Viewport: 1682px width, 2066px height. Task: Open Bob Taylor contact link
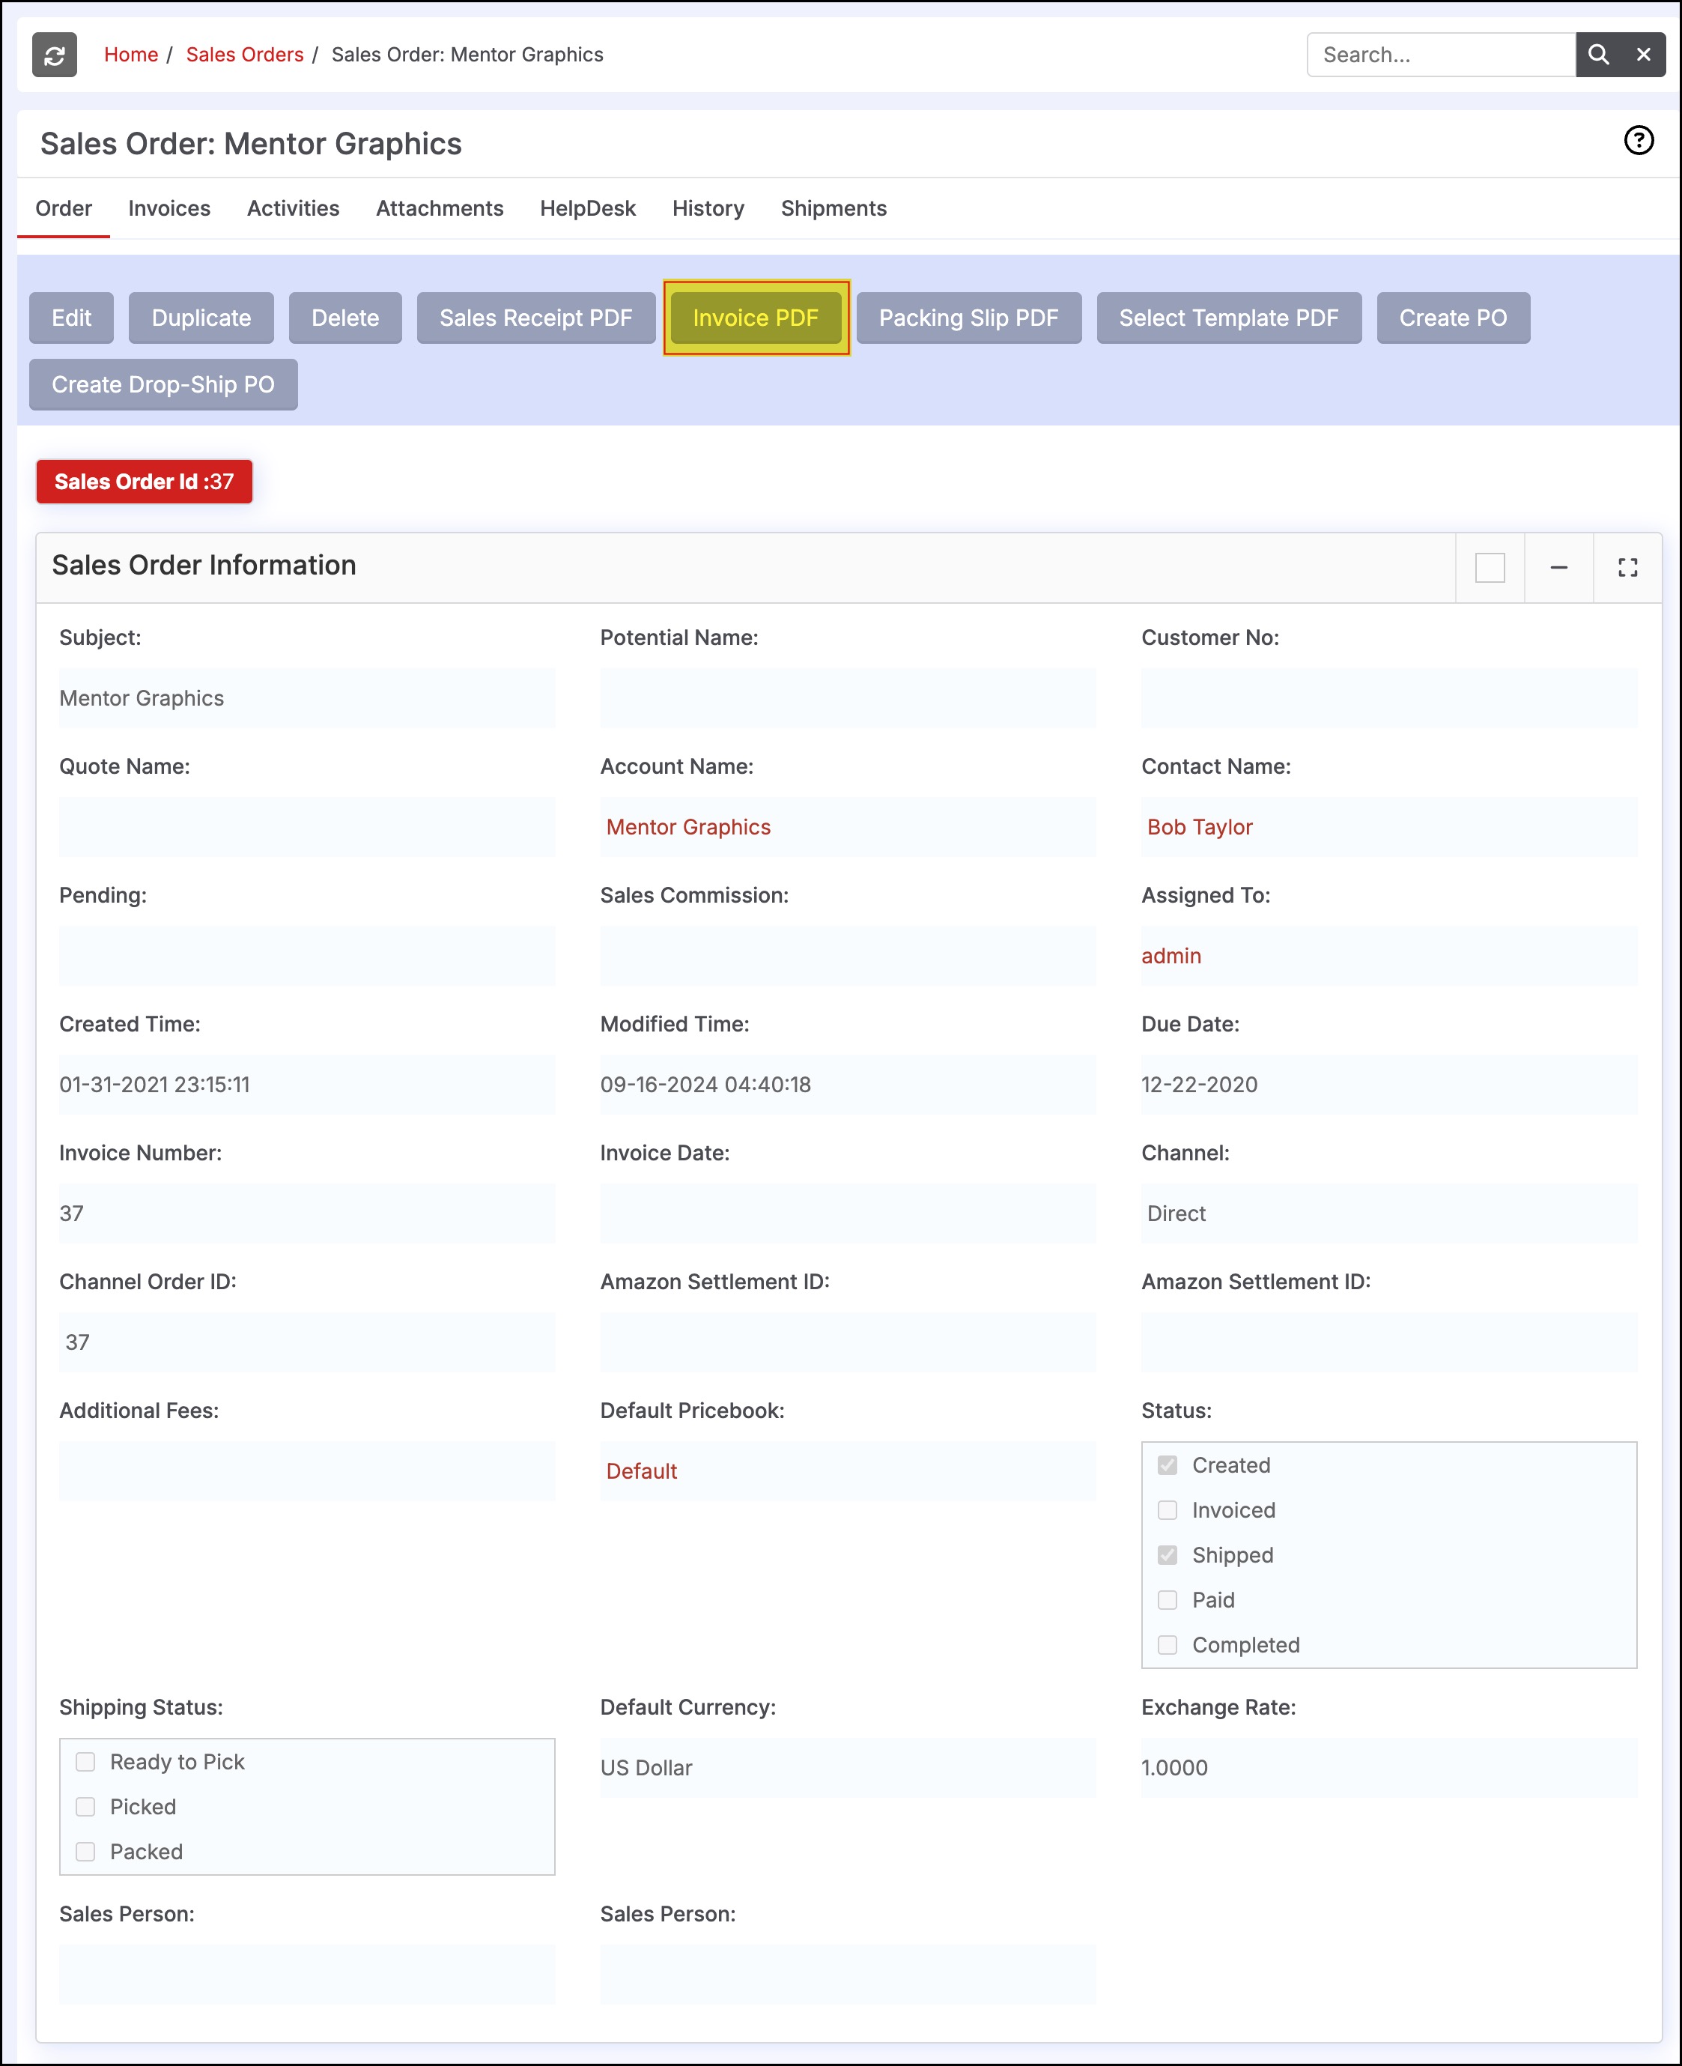[x=1200, y=828]
